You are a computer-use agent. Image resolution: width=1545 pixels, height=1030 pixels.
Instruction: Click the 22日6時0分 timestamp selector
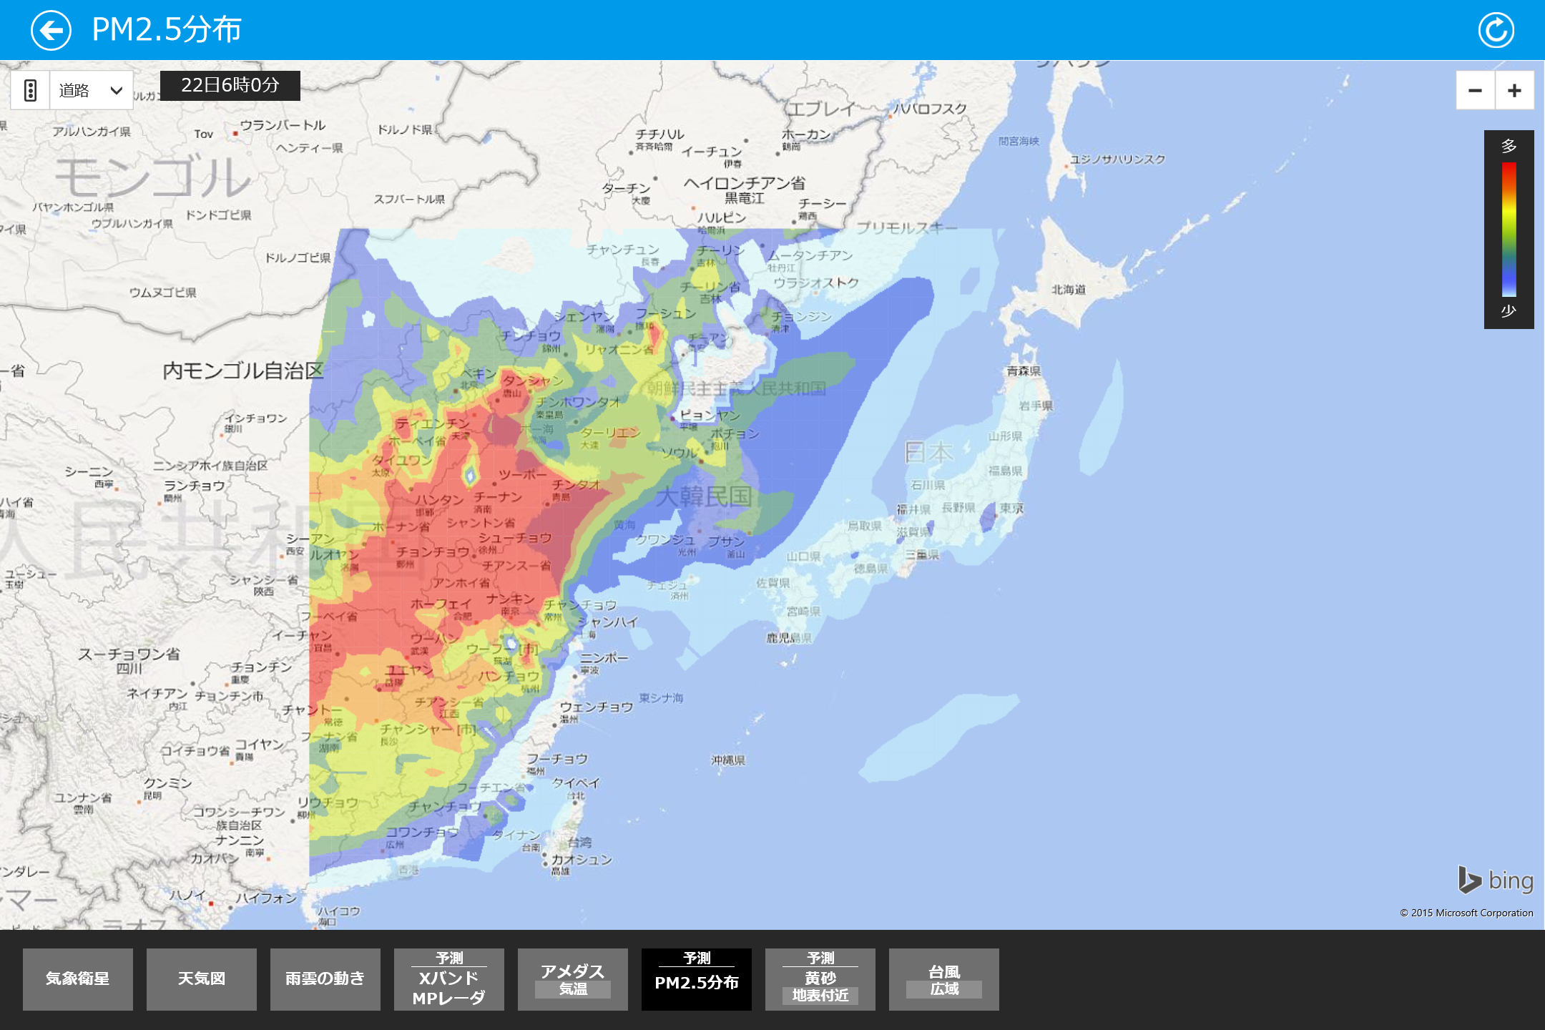[x=230, y=84]
